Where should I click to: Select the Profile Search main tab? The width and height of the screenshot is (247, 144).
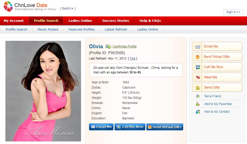(46, 21)
